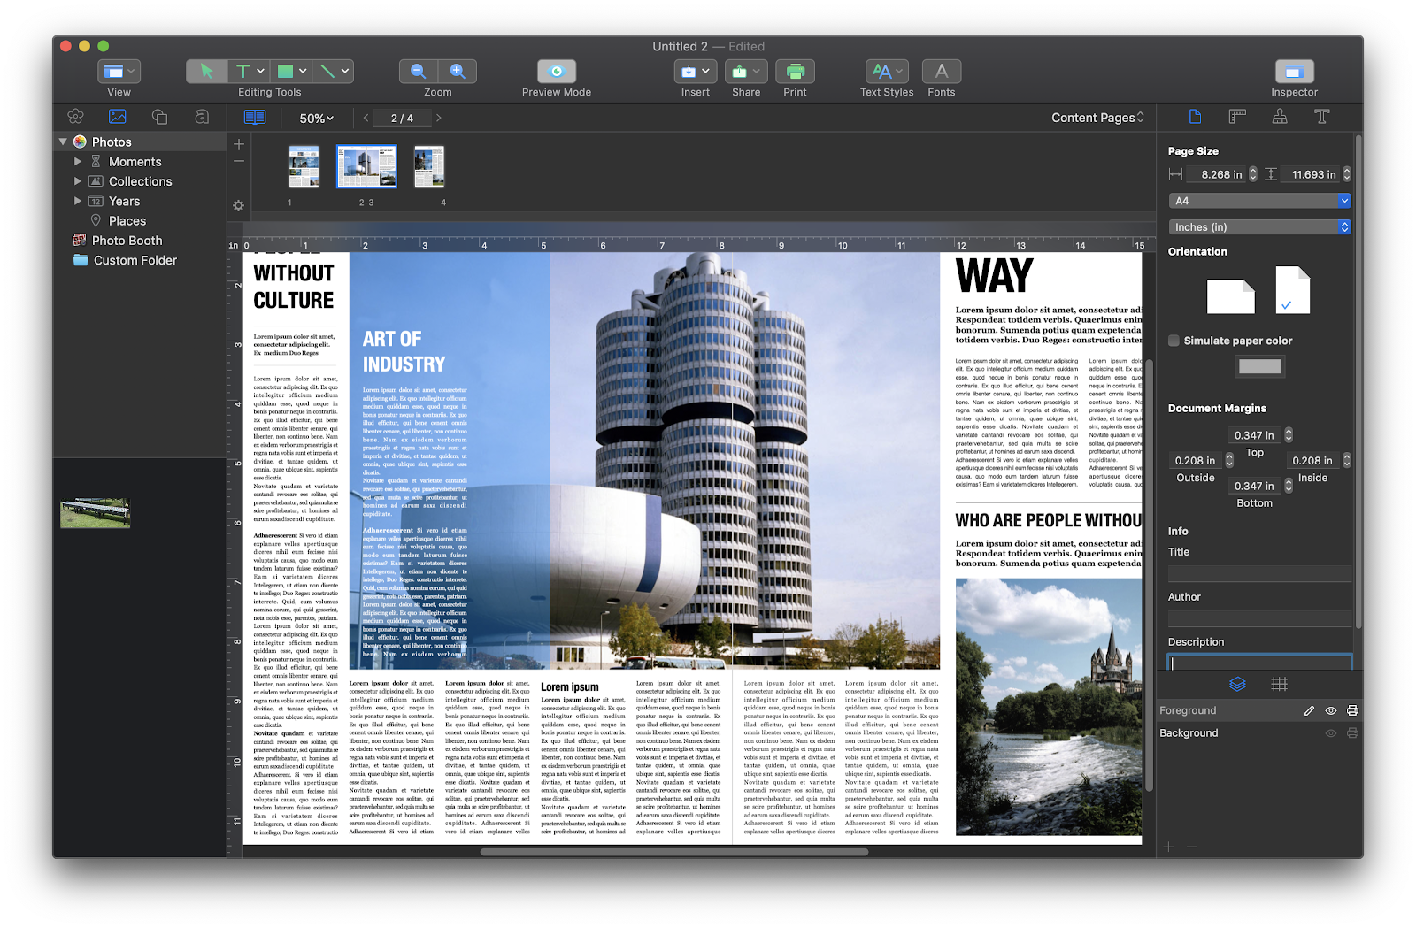The image size is (1416, 928).
Task: Open the Insert menu button
Action: (x=696, y=71)
